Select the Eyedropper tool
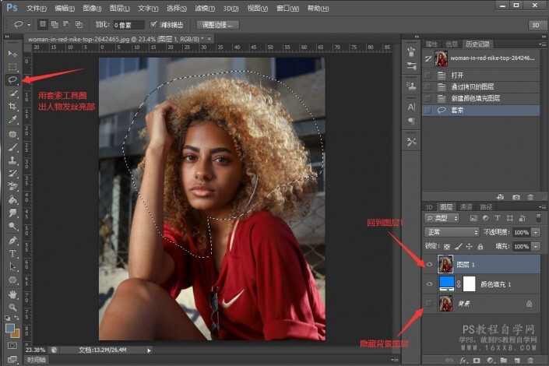The height and width of the screenshot is (366, 549). coord(12,120)
